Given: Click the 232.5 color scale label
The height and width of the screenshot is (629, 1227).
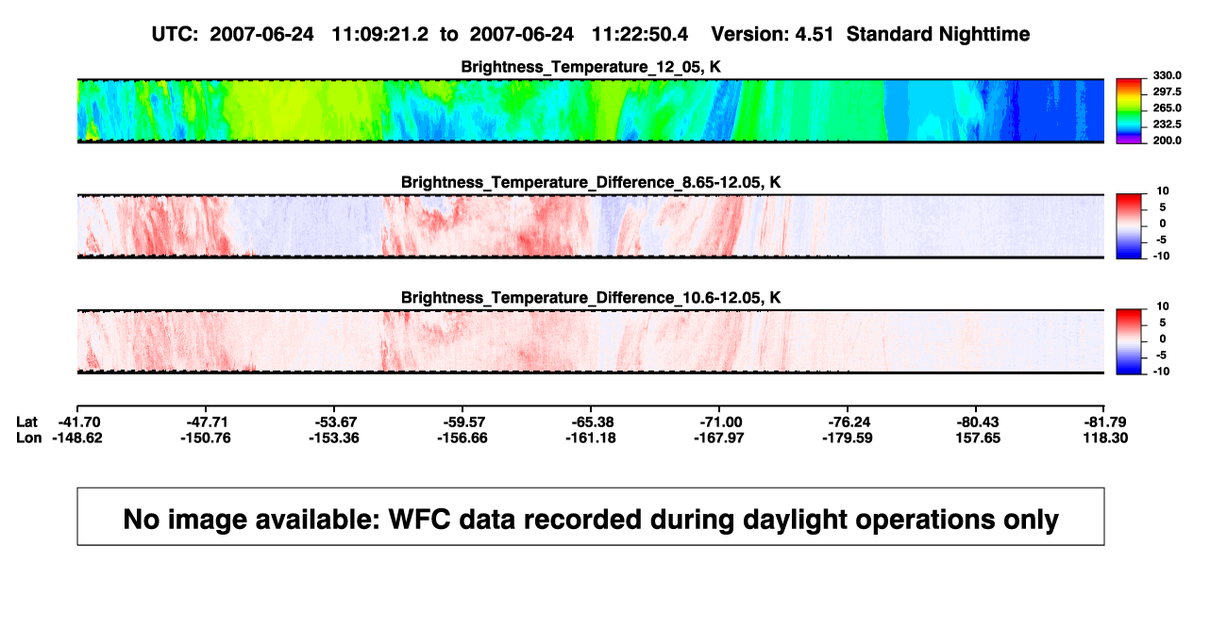Looking at the screenshot, I should tap(1169, 124).
